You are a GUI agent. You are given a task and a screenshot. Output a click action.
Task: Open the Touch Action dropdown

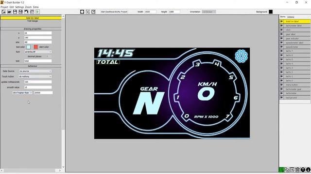pos(35,76)
